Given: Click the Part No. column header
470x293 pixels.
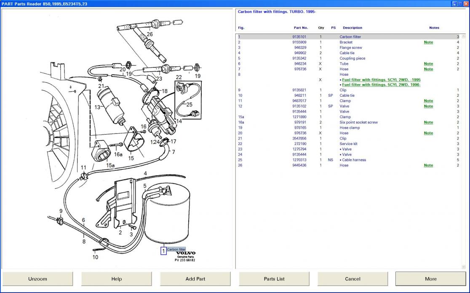Looking at the screenshot, I should click(x=301, y=28).
